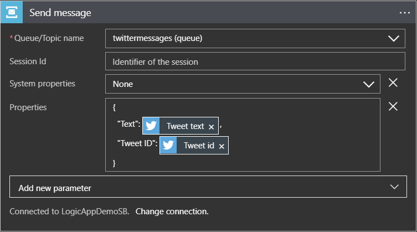Click the Session Id input field
The image size is (417, 232).
255,61
